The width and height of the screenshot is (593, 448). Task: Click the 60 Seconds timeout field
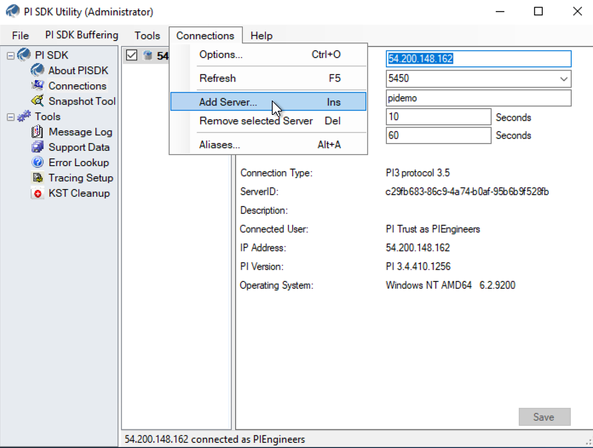438,135
